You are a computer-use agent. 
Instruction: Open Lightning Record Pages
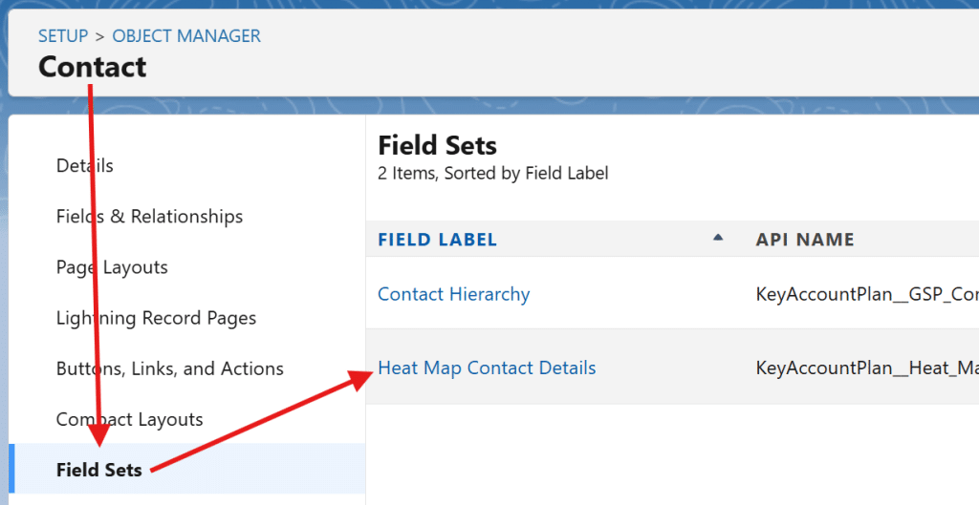point(156,318)
